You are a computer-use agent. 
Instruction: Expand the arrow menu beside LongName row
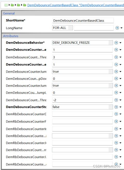pyautogui.click(x=121, y=28)
